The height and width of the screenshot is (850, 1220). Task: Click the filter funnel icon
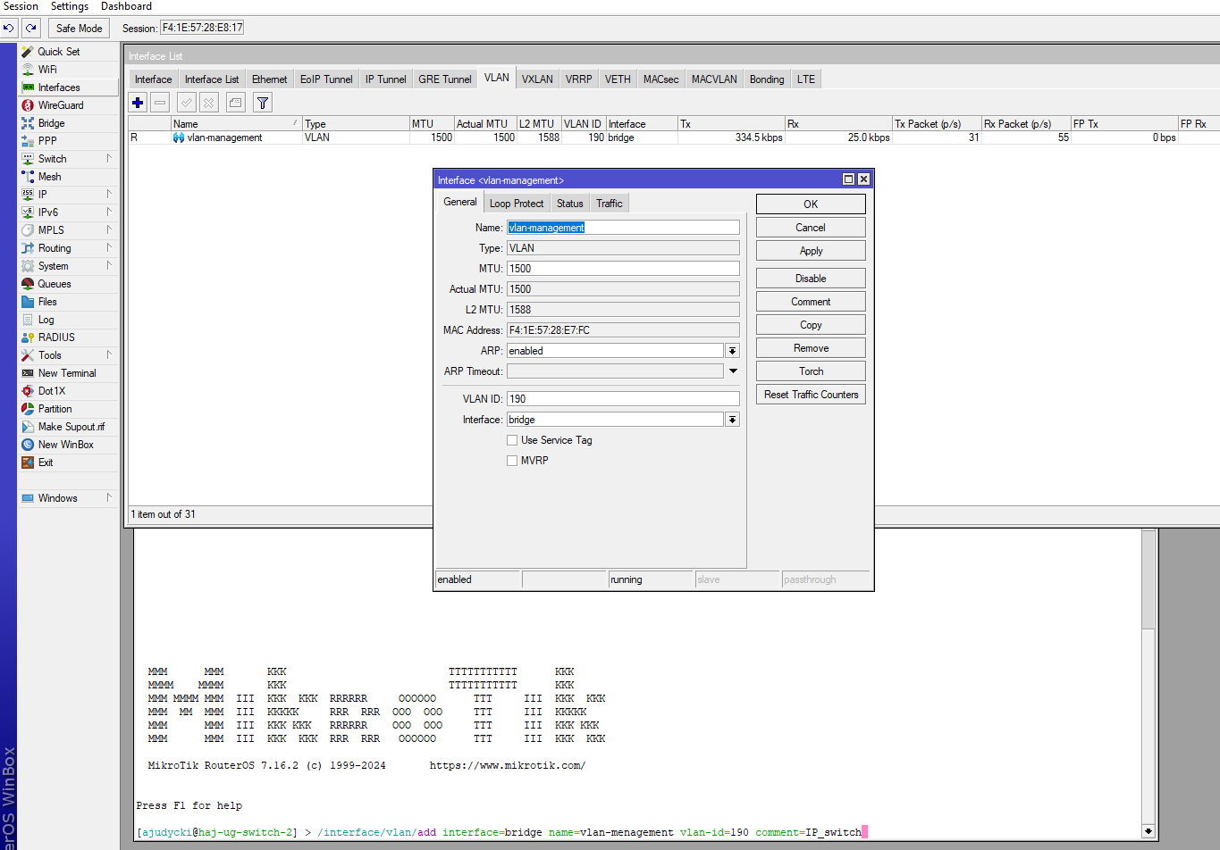tap(263, 103)
